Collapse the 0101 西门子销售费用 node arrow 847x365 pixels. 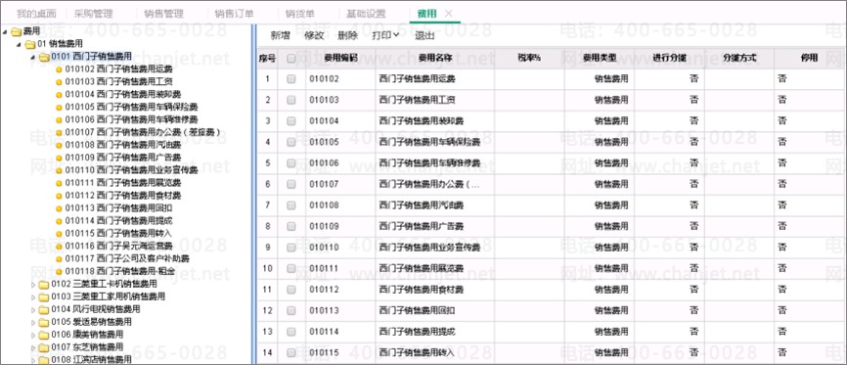[33, 57]
